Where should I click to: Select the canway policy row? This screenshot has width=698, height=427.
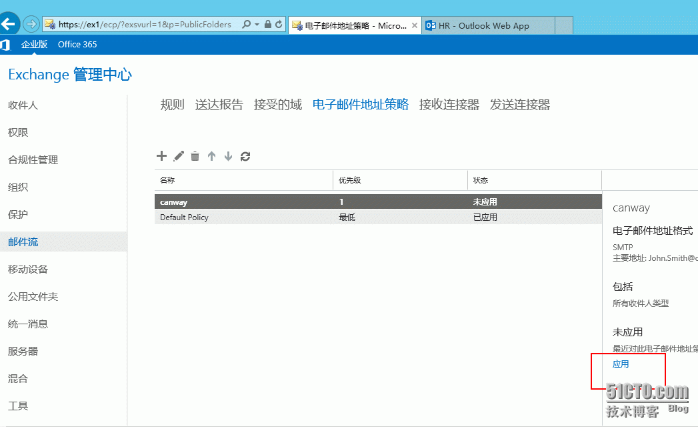point(379,202)
